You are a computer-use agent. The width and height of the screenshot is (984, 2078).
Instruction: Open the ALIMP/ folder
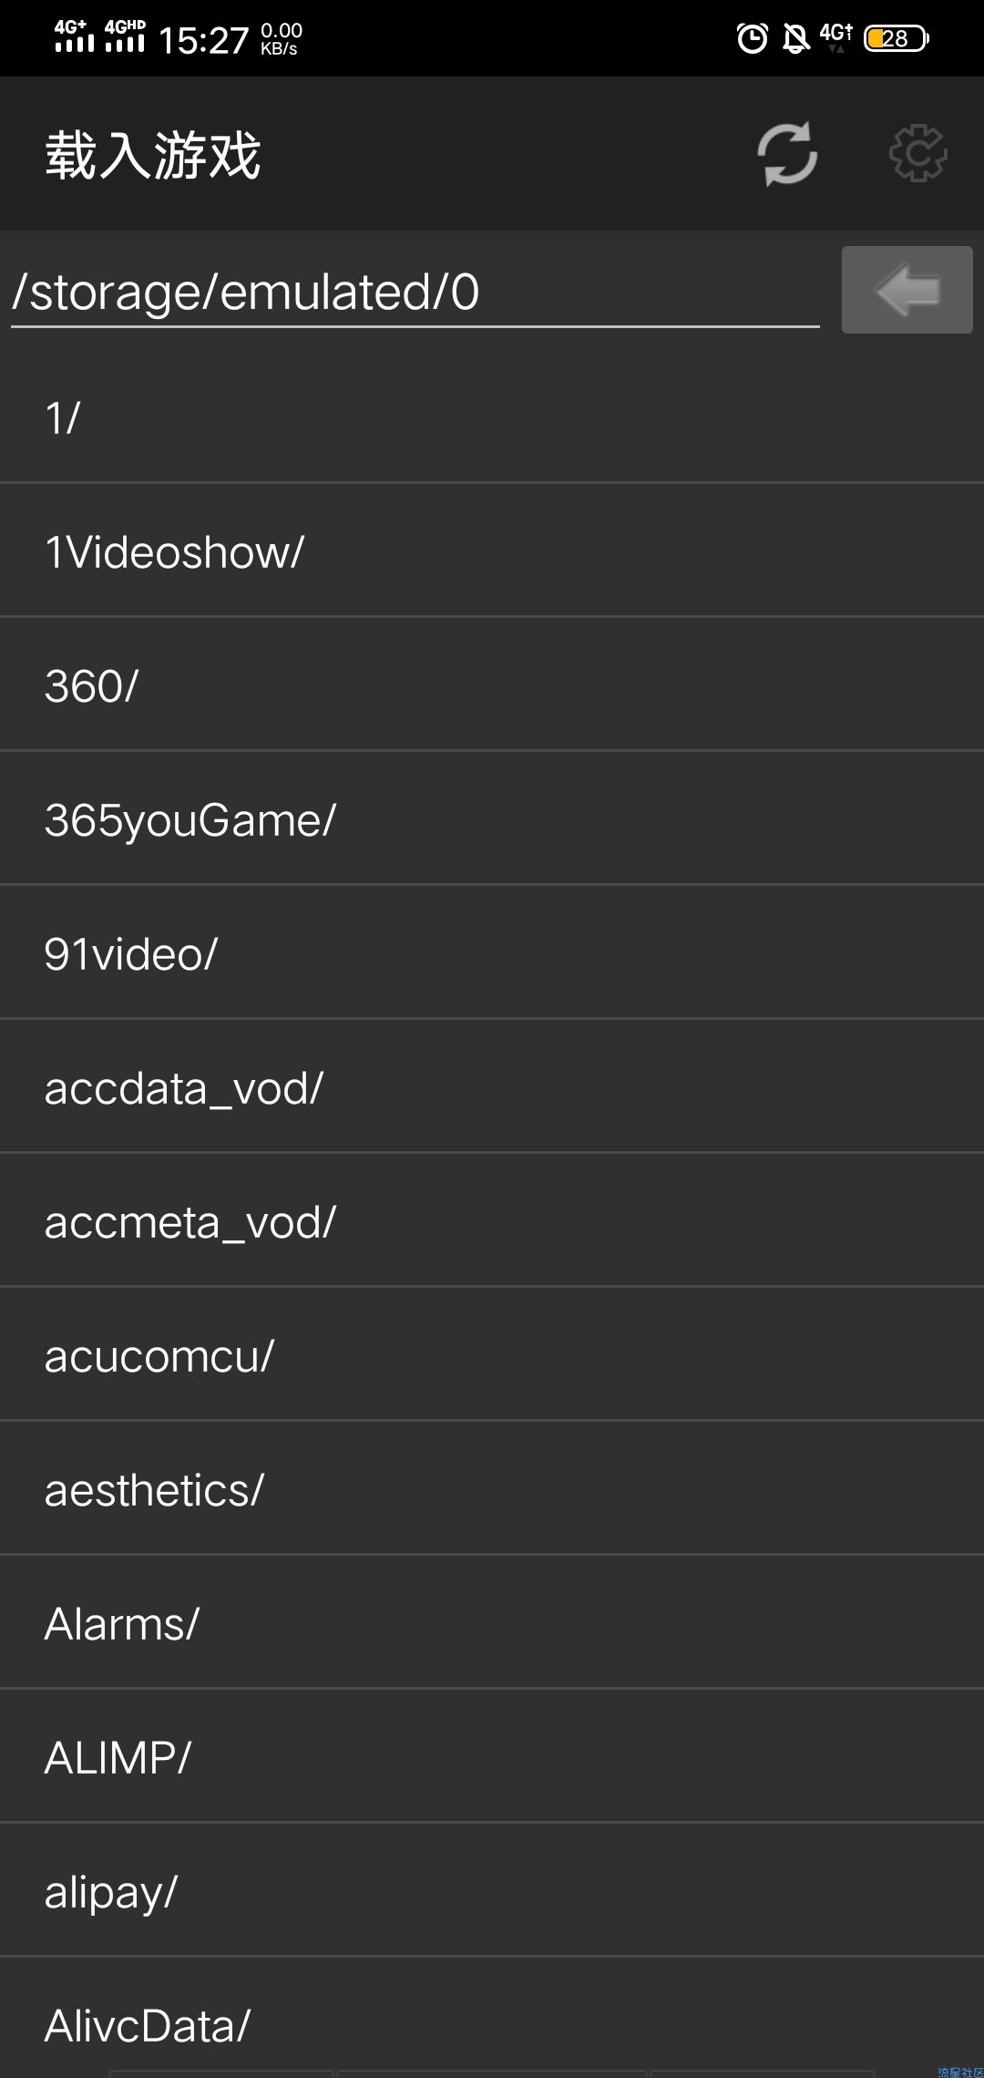[492, 1757]
